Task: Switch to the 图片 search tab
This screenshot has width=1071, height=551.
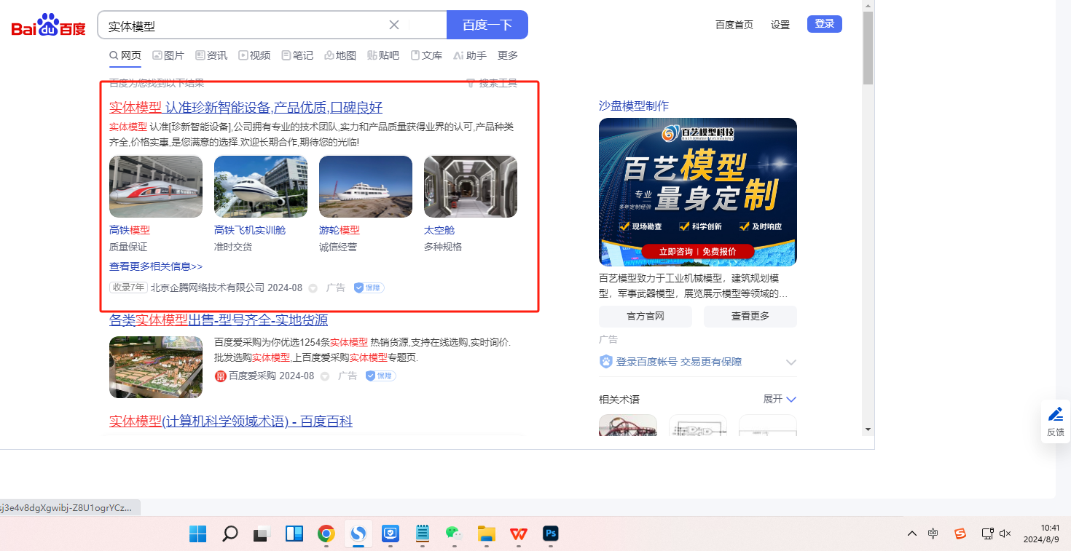Action: pyautogui.click(x=168, y=55)
